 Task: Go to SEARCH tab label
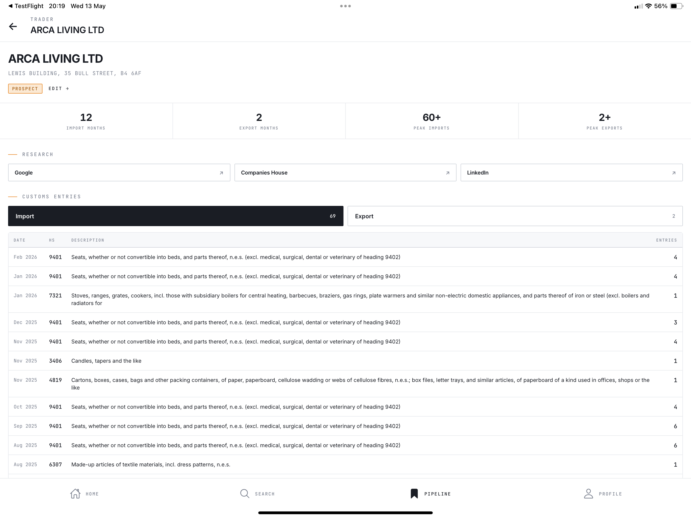point(265,494)
